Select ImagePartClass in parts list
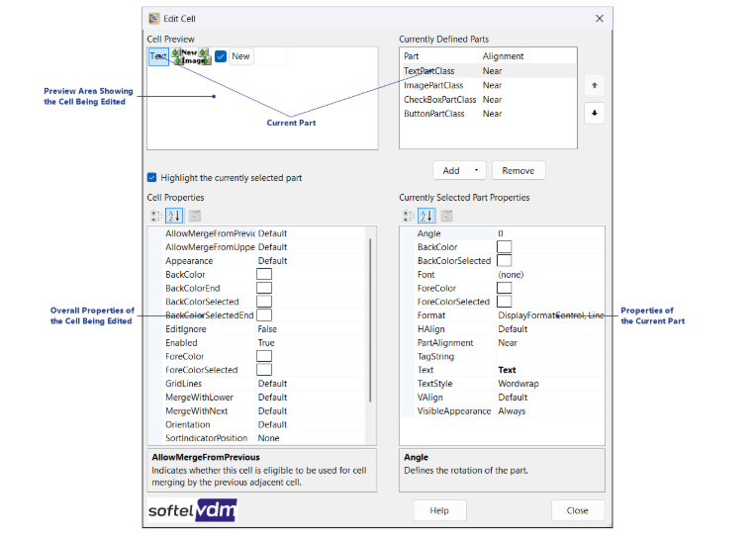This screenshot has height=535, width=755. pyautogui.click(x=488, y=85)
